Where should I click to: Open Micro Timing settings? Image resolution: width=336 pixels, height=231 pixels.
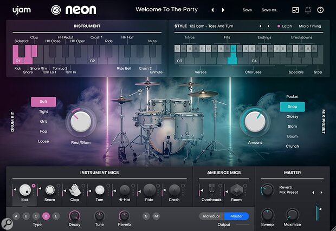click(x=310, y=26)
